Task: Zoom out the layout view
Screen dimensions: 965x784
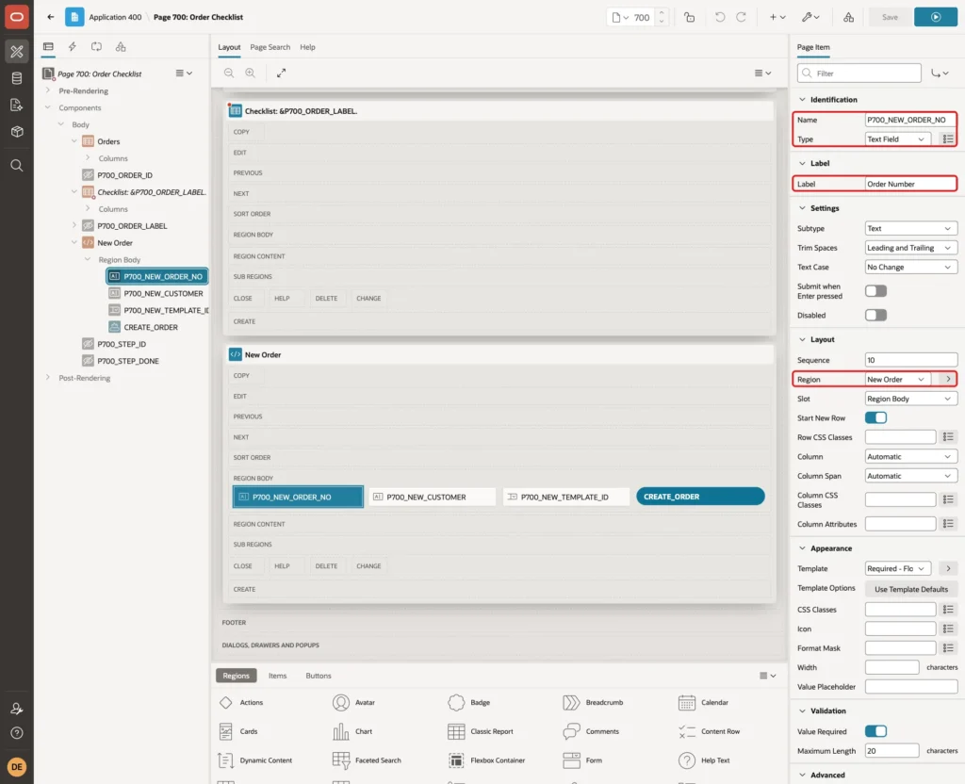Action: tap(229, 73)
